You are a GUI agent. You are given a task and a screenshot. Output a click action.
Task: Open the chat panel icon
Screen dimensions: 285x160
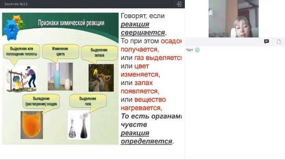[x=266, y=41]
